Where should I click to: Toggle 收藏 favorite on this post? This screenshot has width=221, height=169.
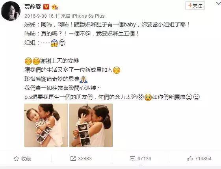point(22,159)
